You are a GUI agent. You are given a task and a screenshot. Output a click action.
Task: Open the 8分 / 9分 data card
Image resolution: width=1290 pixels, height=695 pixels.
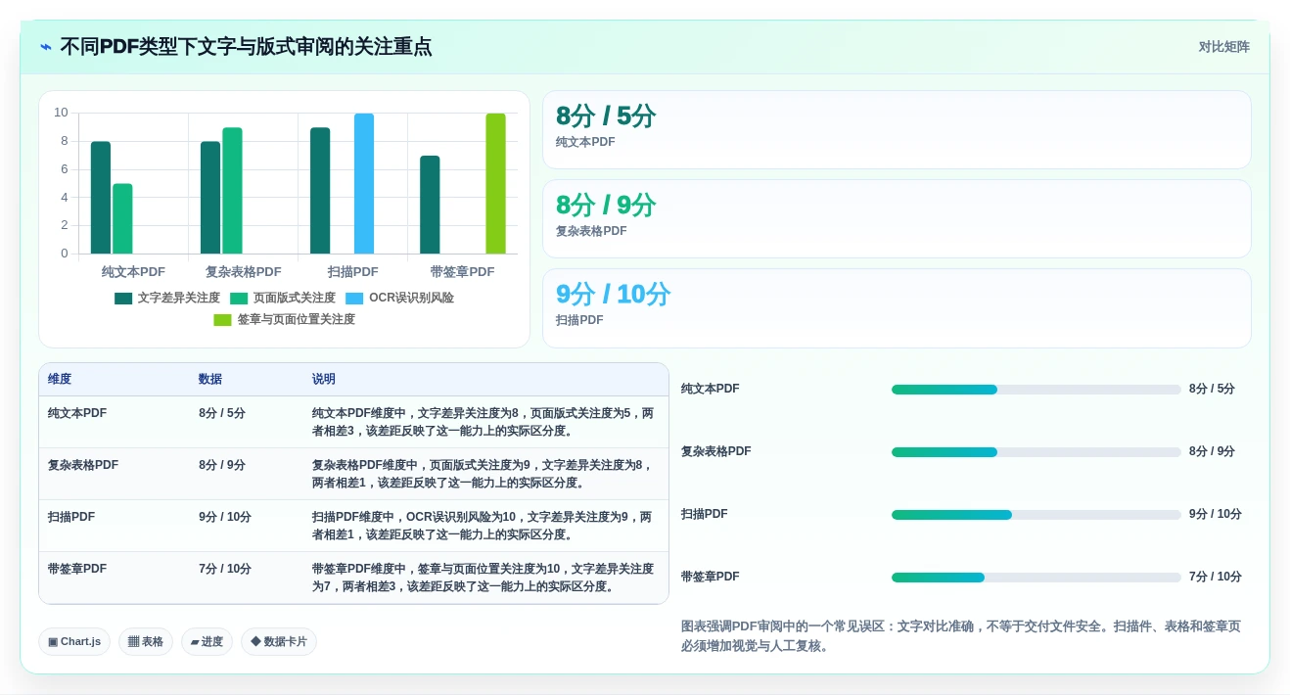tap(897, 219)
